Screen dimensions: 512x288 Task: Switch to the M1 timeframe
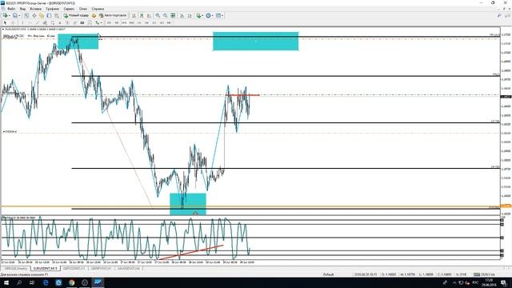(109, 23)
